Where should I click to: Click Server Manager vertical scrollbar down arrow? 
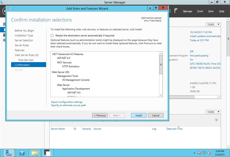[228, 147]
